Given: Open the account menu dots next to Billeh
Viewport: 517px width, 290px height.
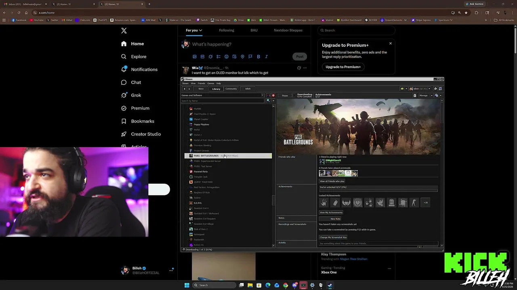Looking at the screenshot, I should point(171,270).
